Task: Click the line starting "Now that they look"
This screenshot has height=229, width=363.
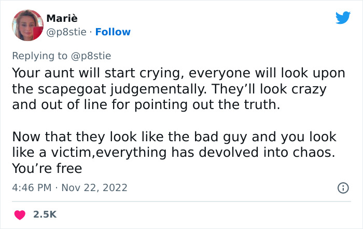Action: (174, 137)
